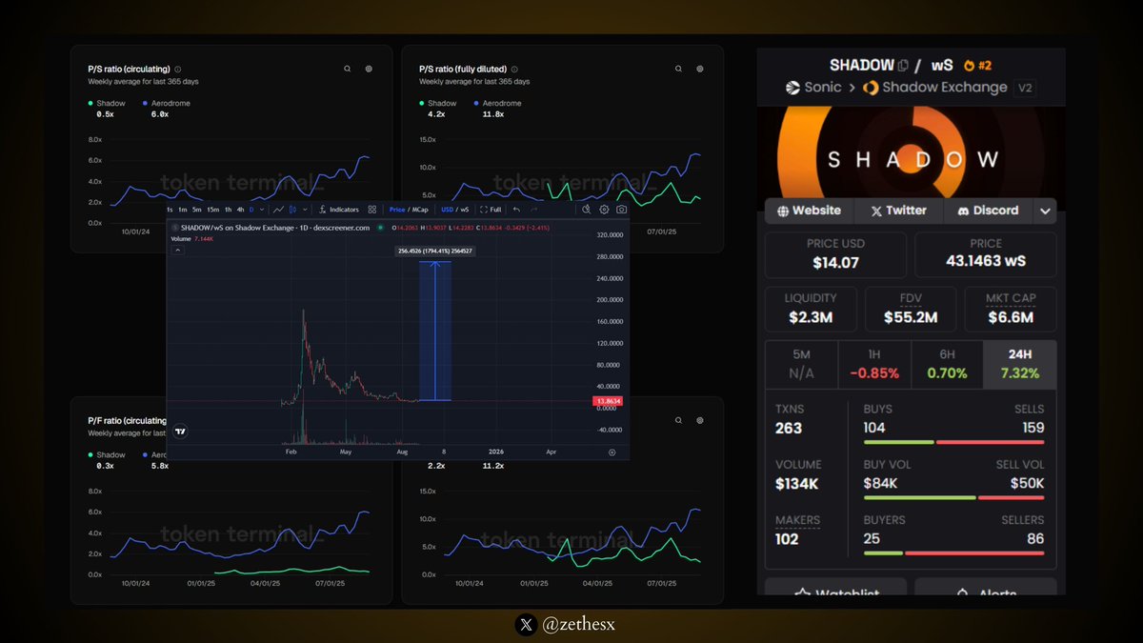Open the Indicators menu
Screen dimensions: 1143x643
(x=339, y=210)
